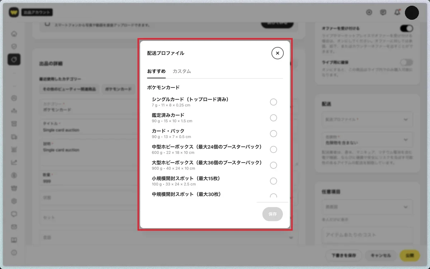Click the 中規模開封スポット（最大30枚）label
Image resolution: width=430 pixels, height=269 pixels.
(186, 194)
